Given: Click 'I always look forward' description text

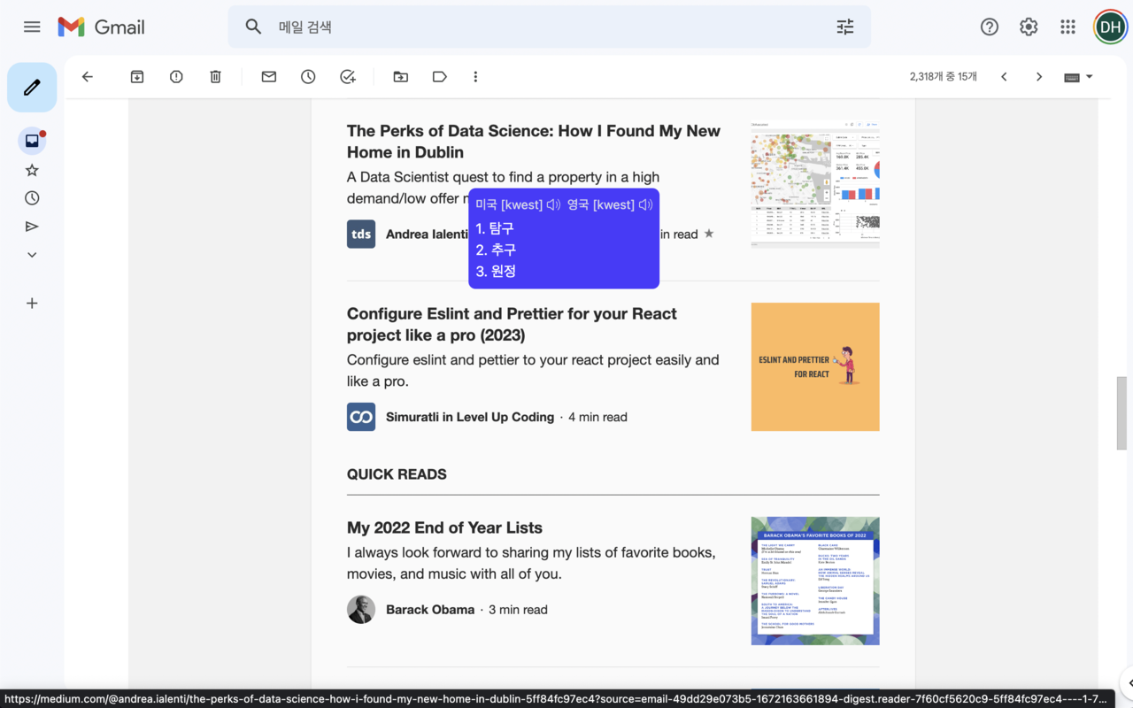Looking at the screenshot, I should (531, 563).
